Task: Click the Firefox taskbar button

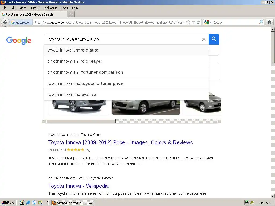Action: (x=73, y=203)
